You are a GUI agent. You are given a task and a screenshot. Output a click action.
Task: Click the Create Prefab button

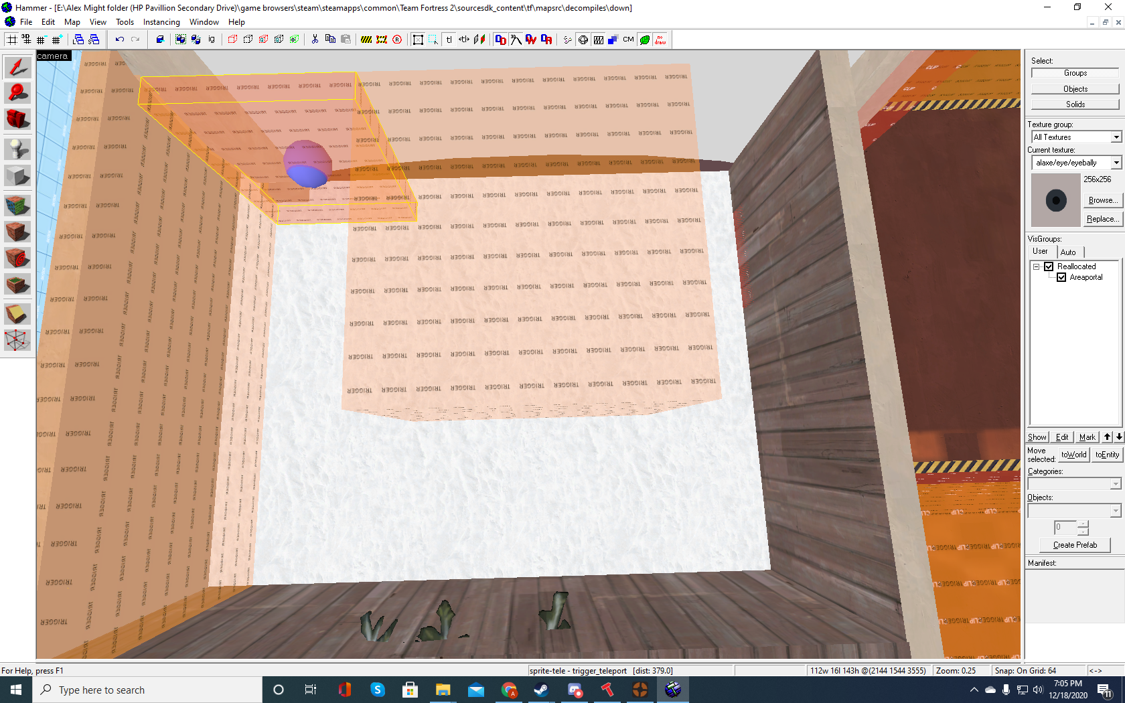coord(1075,545)
